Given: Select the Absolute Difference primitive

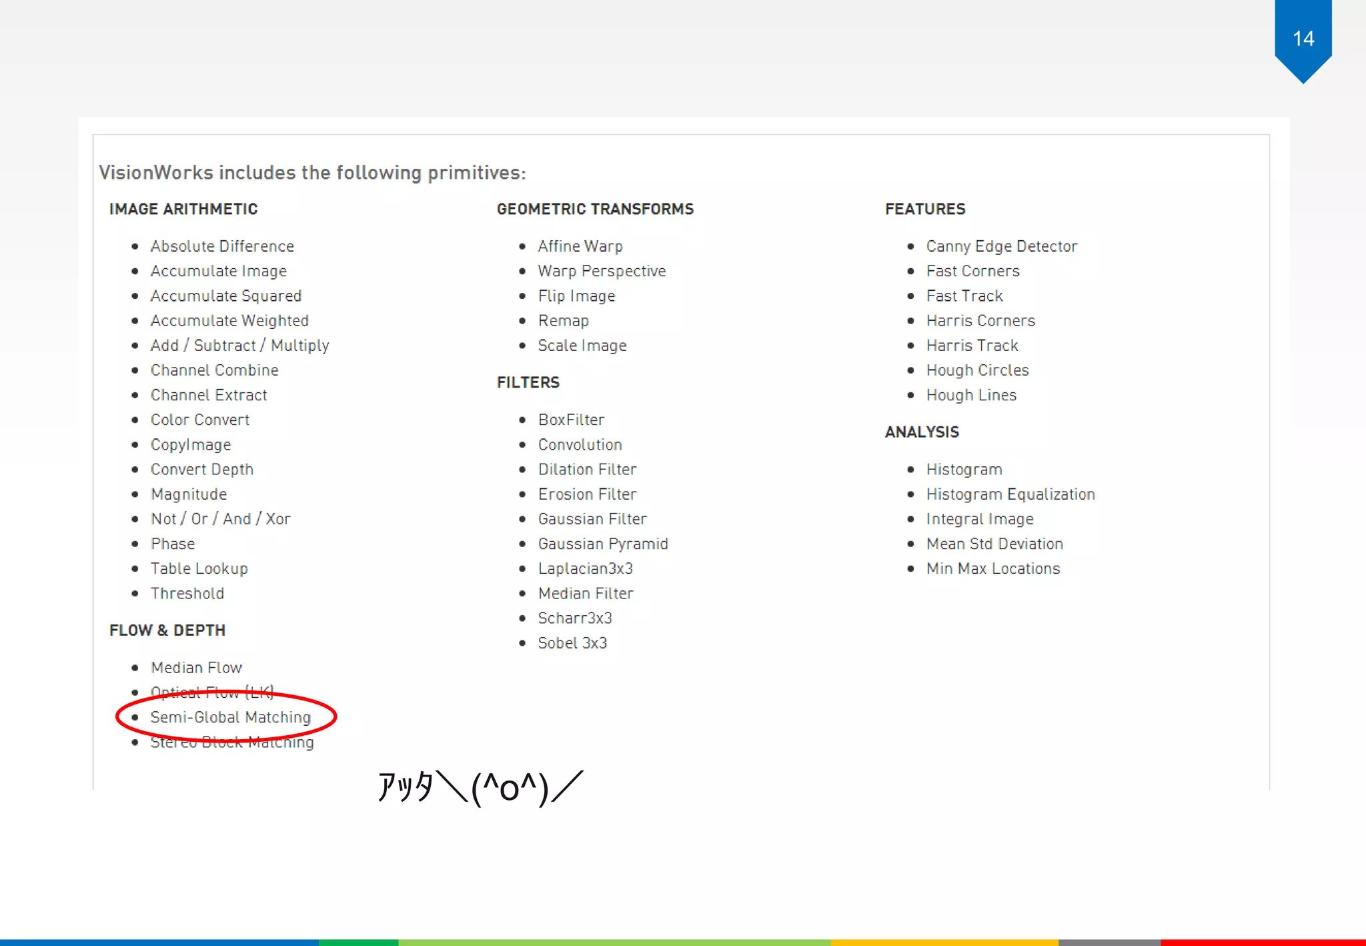Looking at the screenshot, I should click(x=221, y=246).
